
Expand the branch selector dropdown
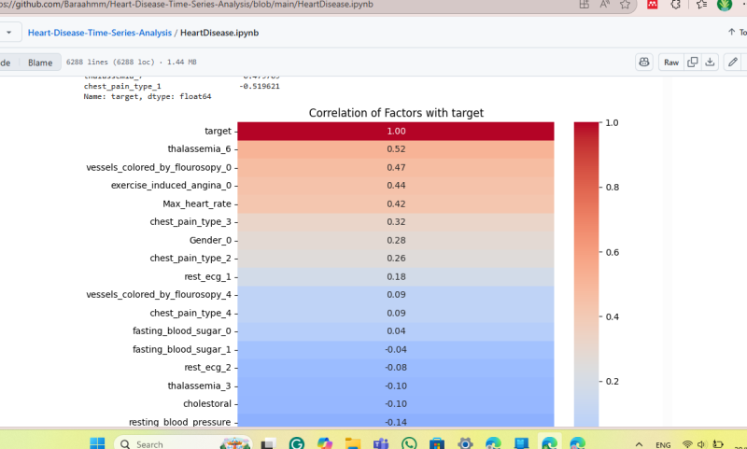click(x=9, y=33)
